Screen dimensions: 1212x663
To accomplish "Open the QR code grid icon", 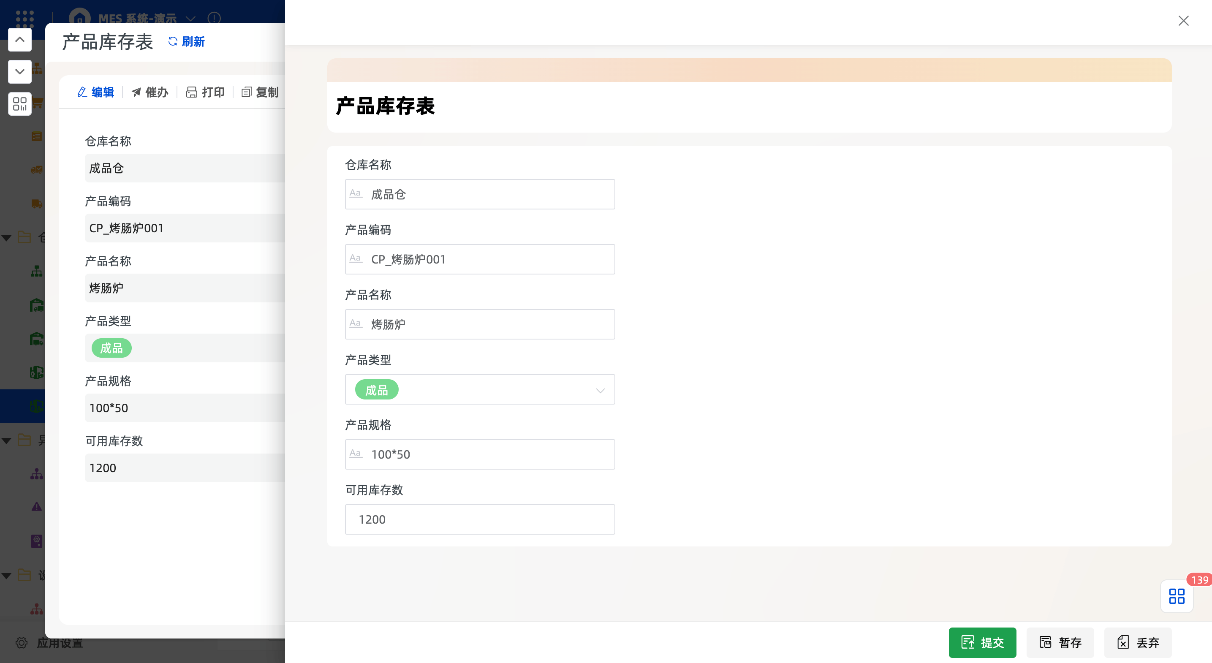I will click(x=20, y=103).
